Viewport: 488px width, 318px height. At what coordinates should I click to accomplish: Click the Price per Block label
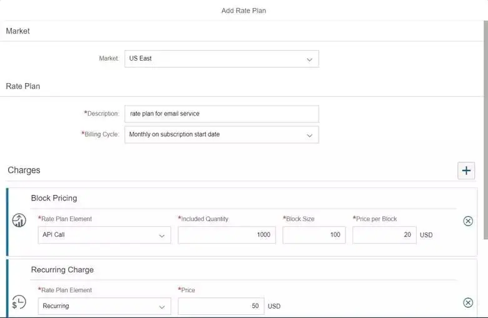coord(375,219)
